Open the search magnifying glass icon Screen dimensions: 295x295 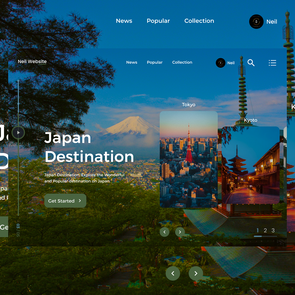251,63
